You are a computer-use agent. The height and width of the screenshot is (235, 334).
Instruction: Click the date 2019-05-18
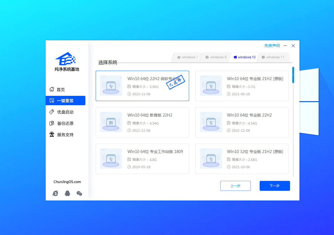[x=141, y=167]
